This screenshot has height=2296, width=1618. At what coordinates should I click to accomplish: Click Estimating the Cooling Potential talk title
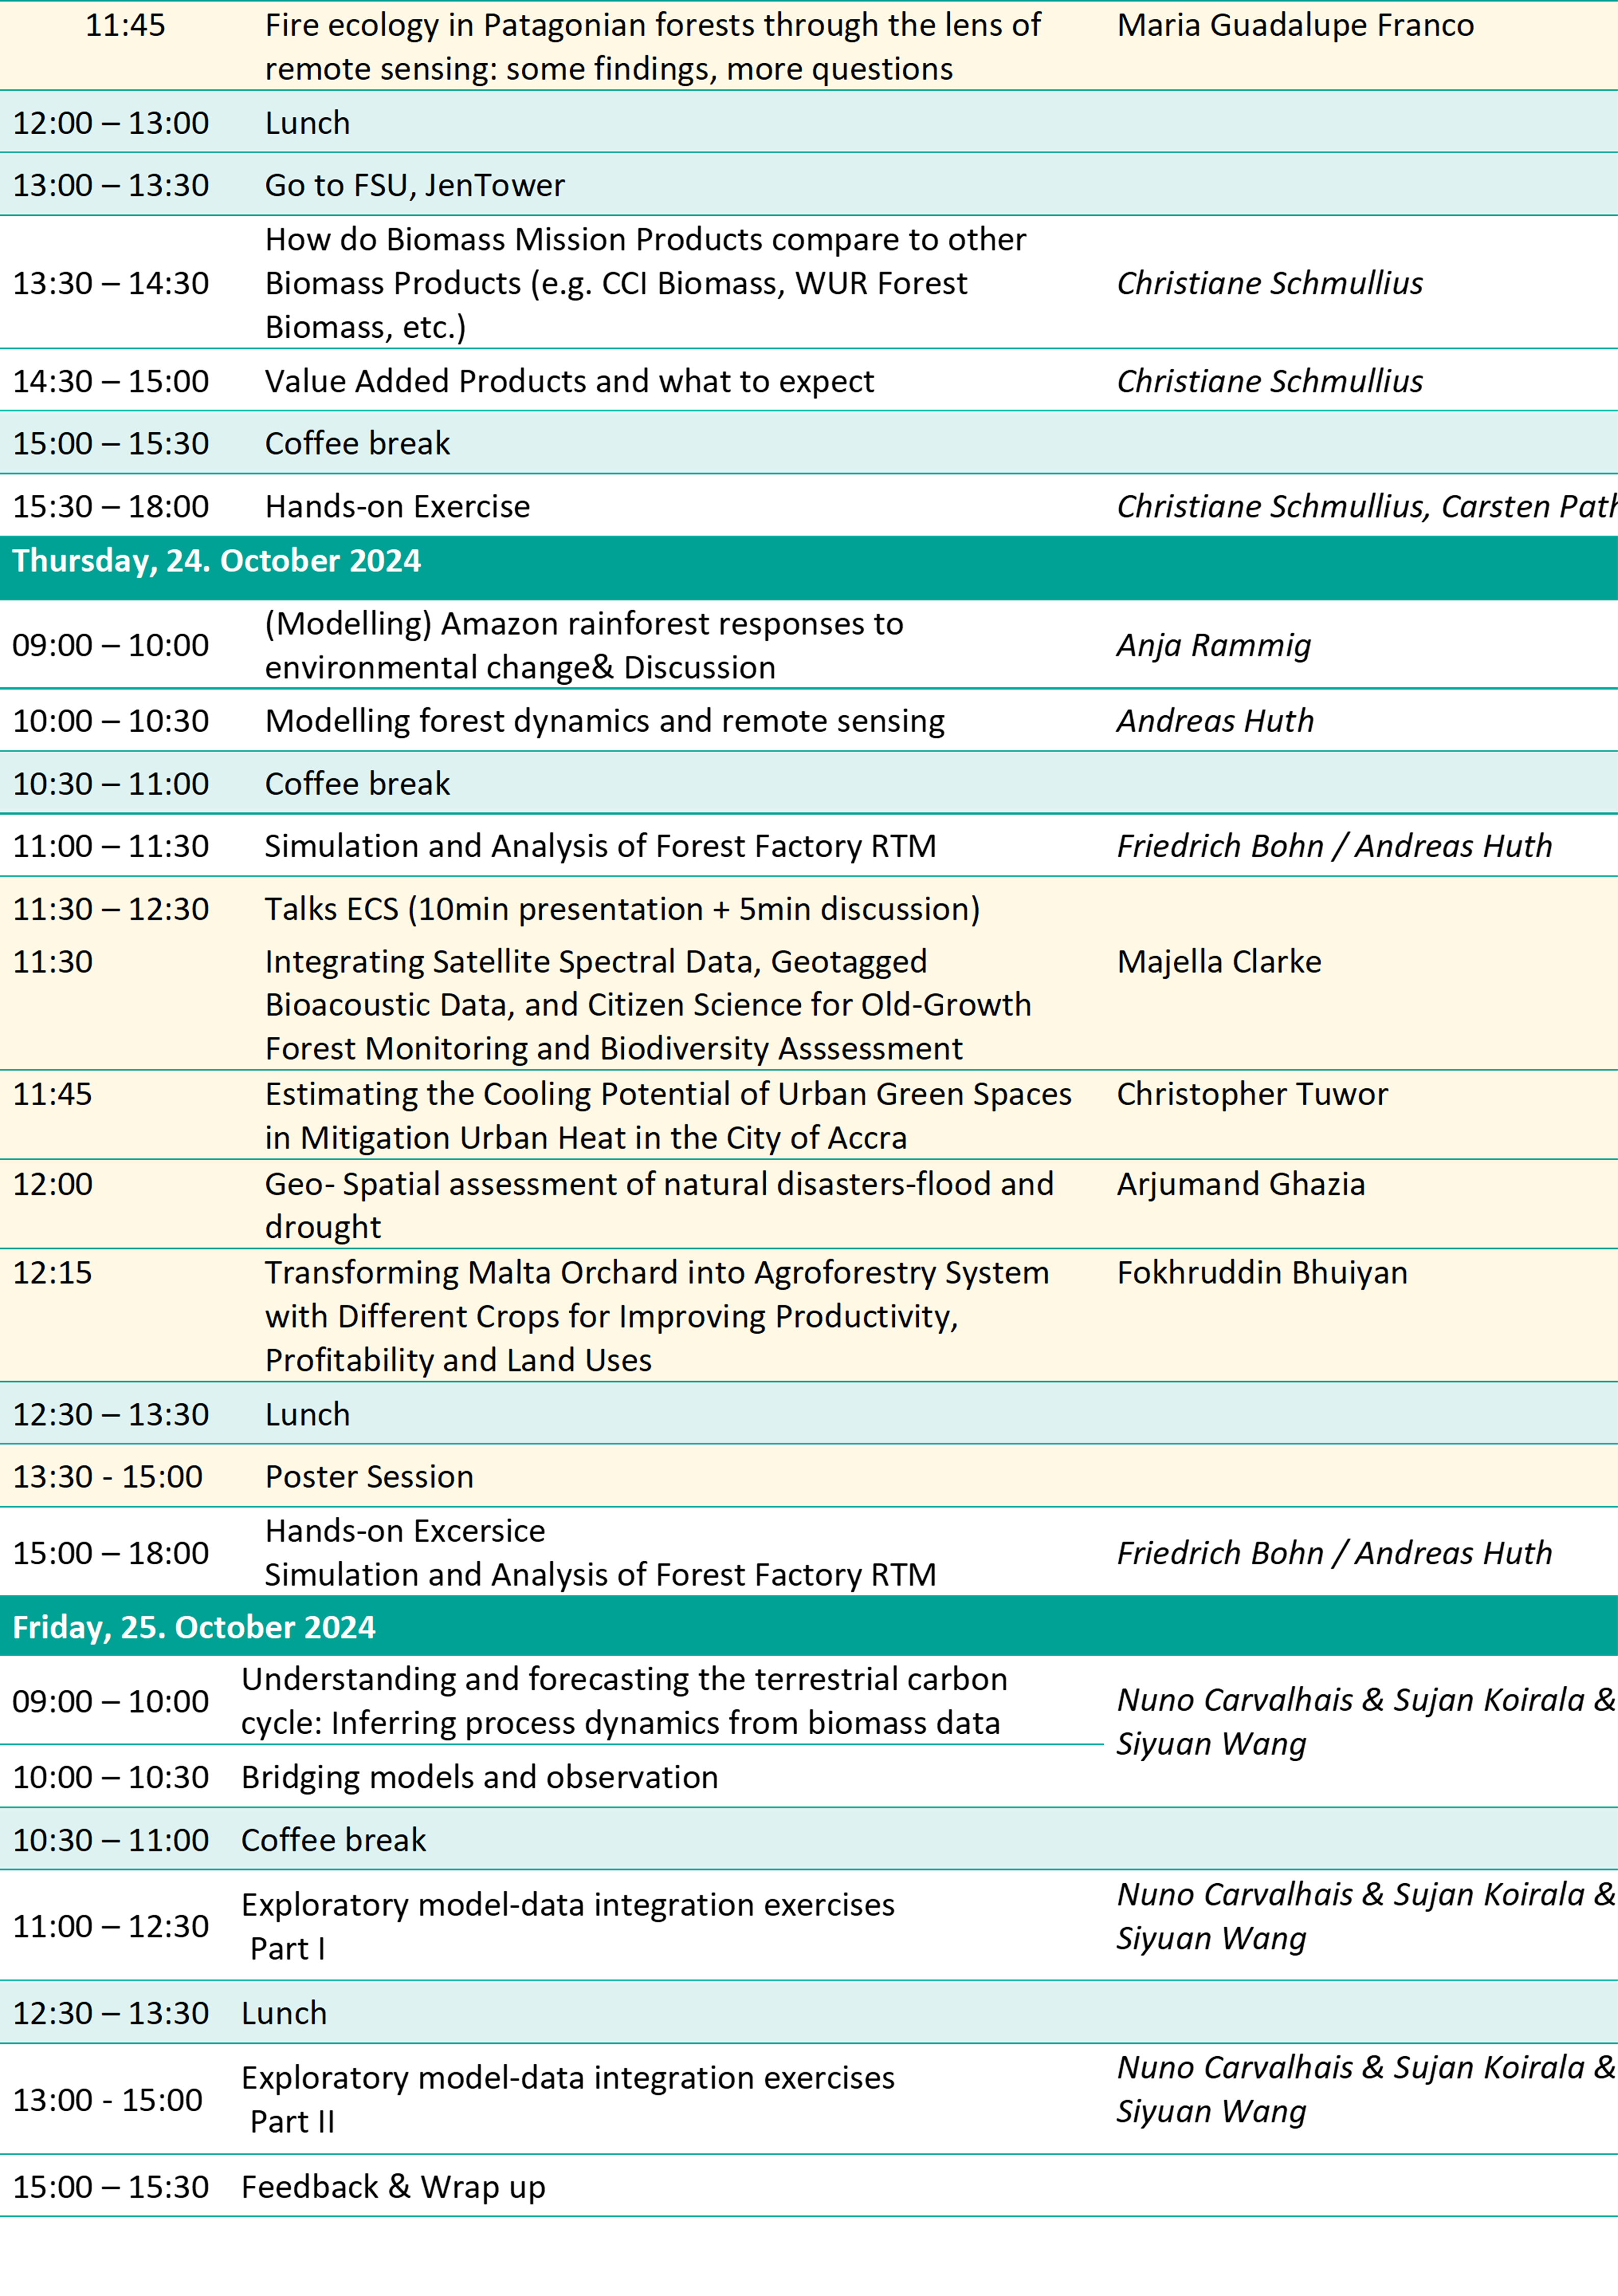tap(667, 1115)
